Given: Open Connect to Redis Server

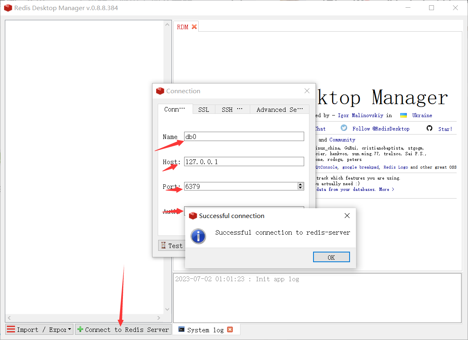Looking at the screenshot, I should [x=123, y=329].
